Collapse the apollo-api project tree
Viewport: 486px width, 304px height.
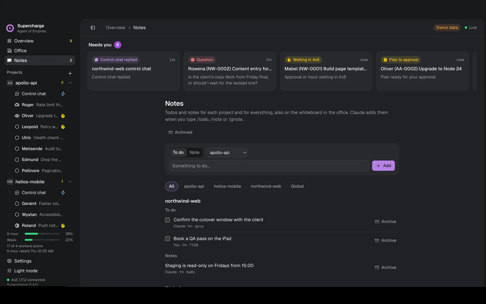pos(70,83)
